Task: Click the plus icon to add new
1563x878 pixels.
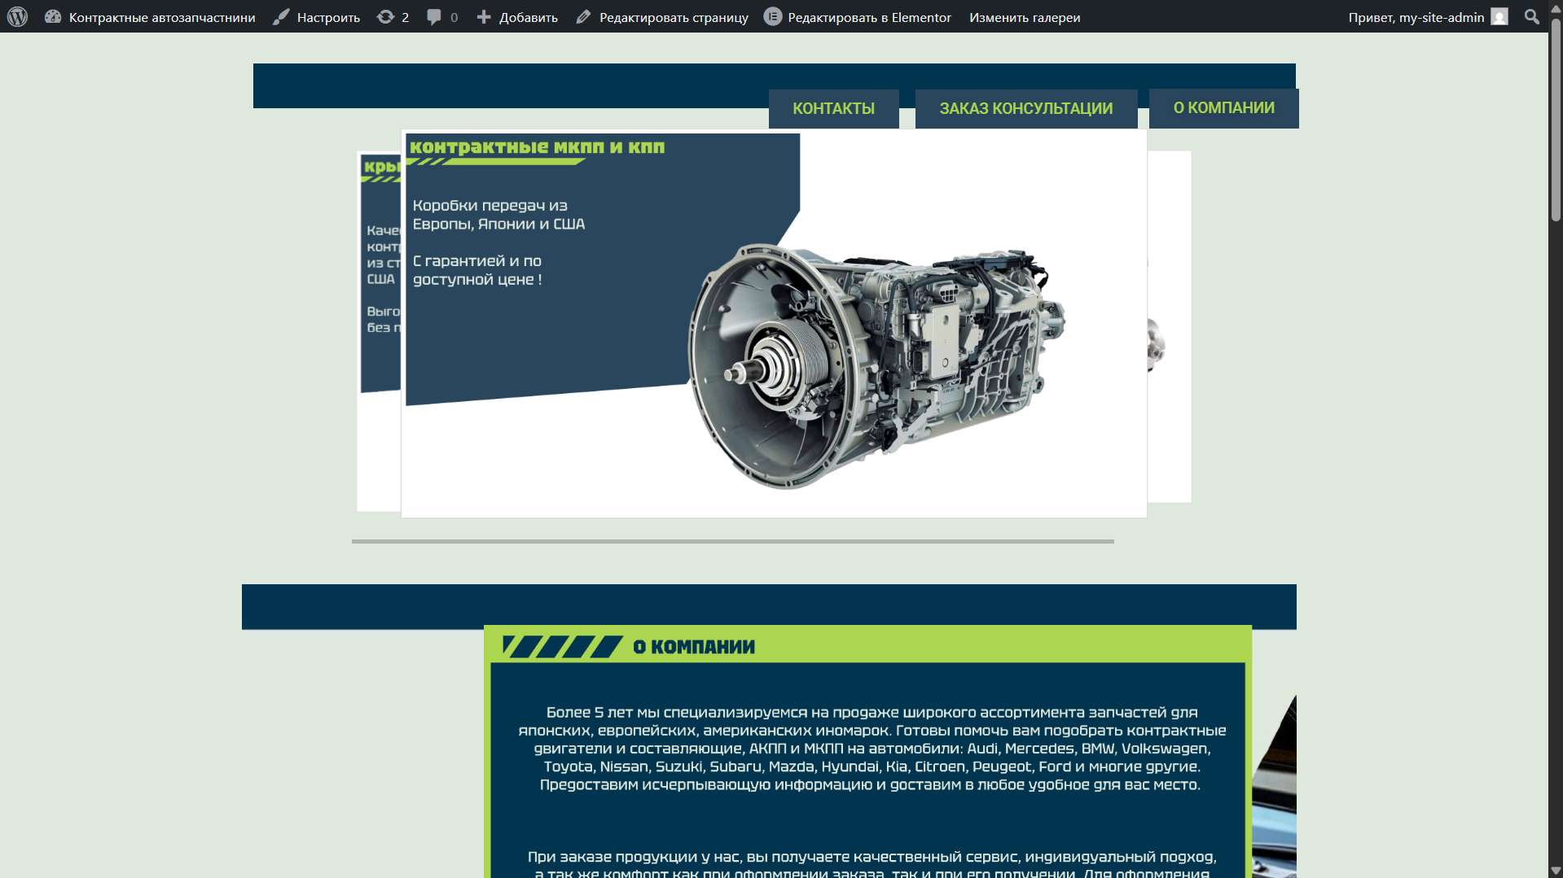Action: tap(484, 16)
